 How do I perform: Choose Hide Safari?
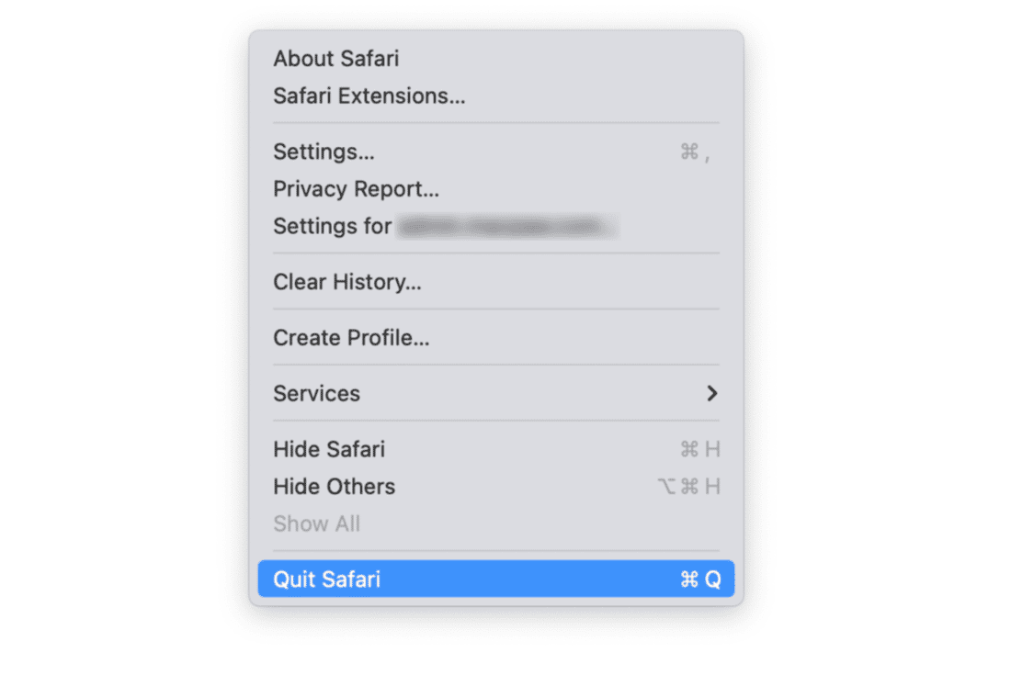328,450
